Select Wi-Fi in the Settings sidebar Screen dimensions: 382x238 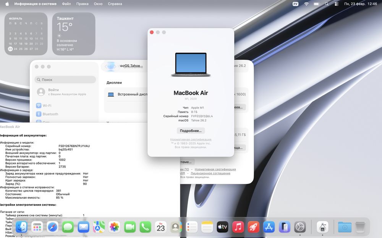coord(44,105)
